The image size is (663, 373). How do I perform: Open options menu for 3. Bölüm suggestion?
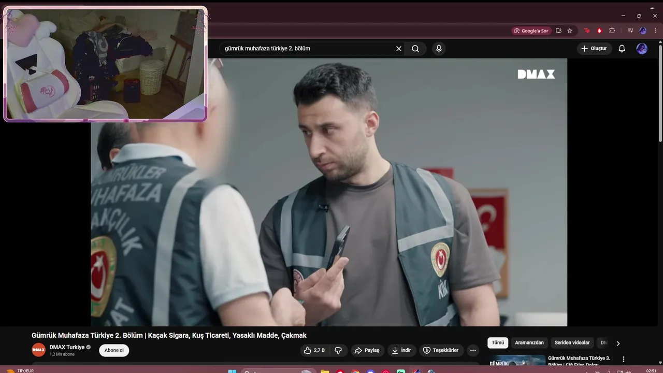click(x=624, y=359)
